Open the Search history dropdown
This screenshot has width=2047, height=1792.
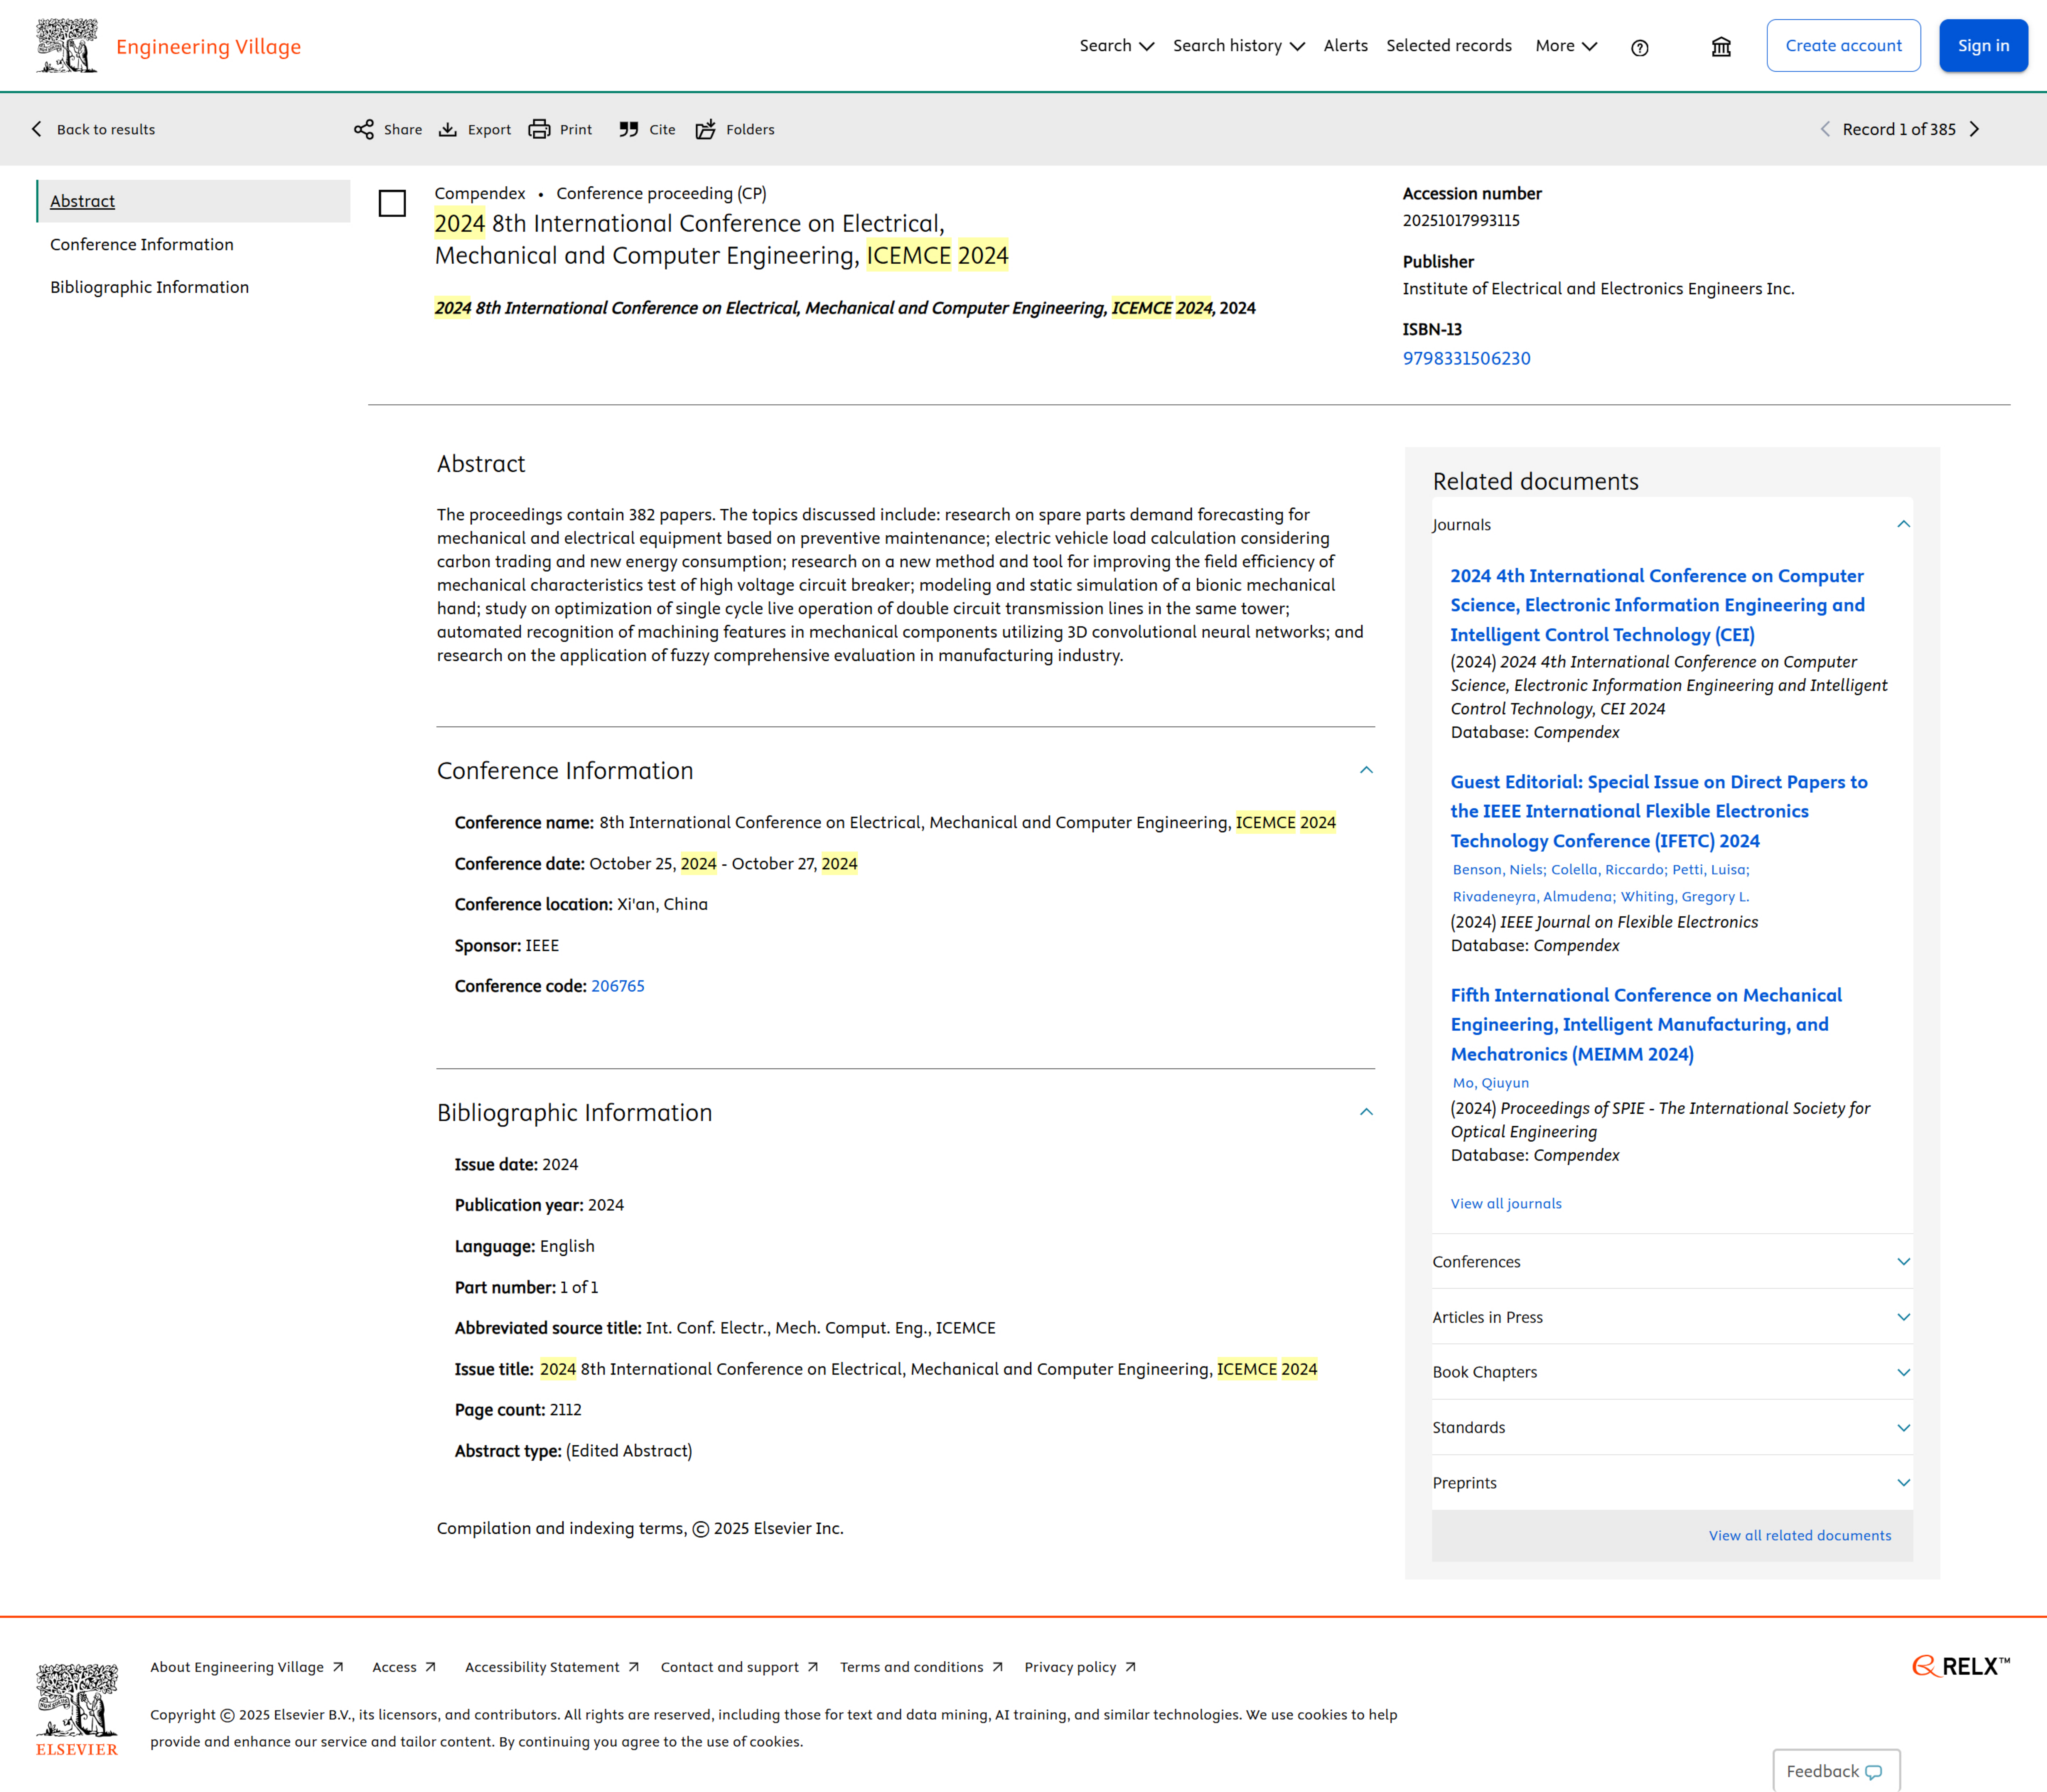(x=1239, y=46)
